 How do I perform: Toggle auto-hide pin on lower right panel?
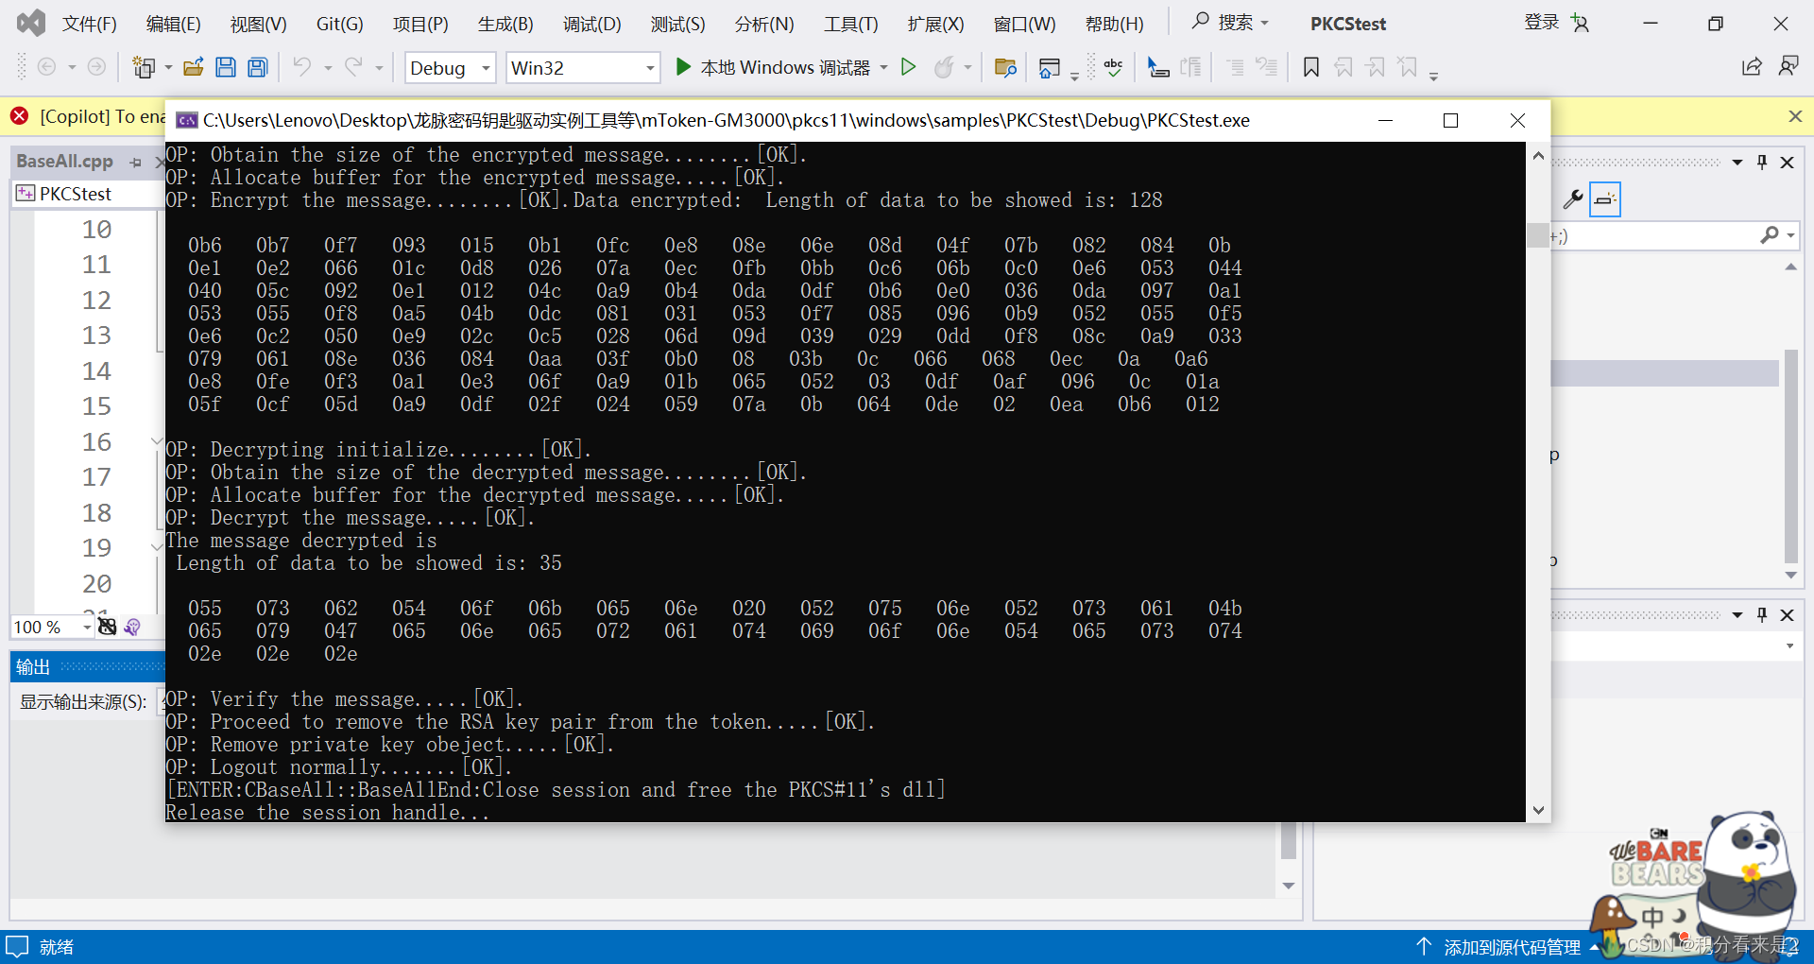click(1762, 615)
